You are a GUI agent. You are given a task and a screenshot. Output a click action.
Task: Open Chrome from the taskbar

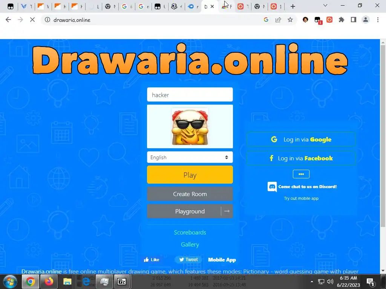tap(30, 281)
